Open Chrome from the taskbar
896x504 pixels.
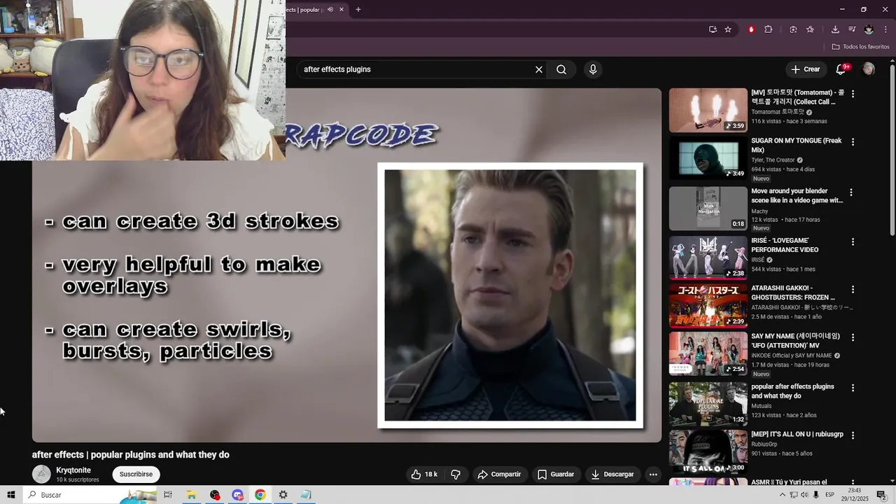[260, 495]
